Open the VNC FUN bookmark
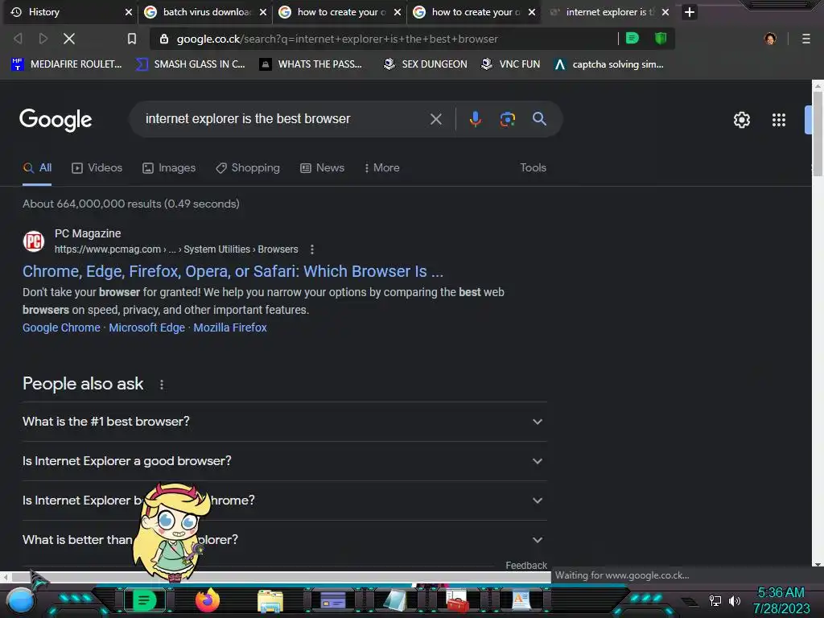This screenshot has width=824, height=618. pyautogui.click(x=511, y=64)
